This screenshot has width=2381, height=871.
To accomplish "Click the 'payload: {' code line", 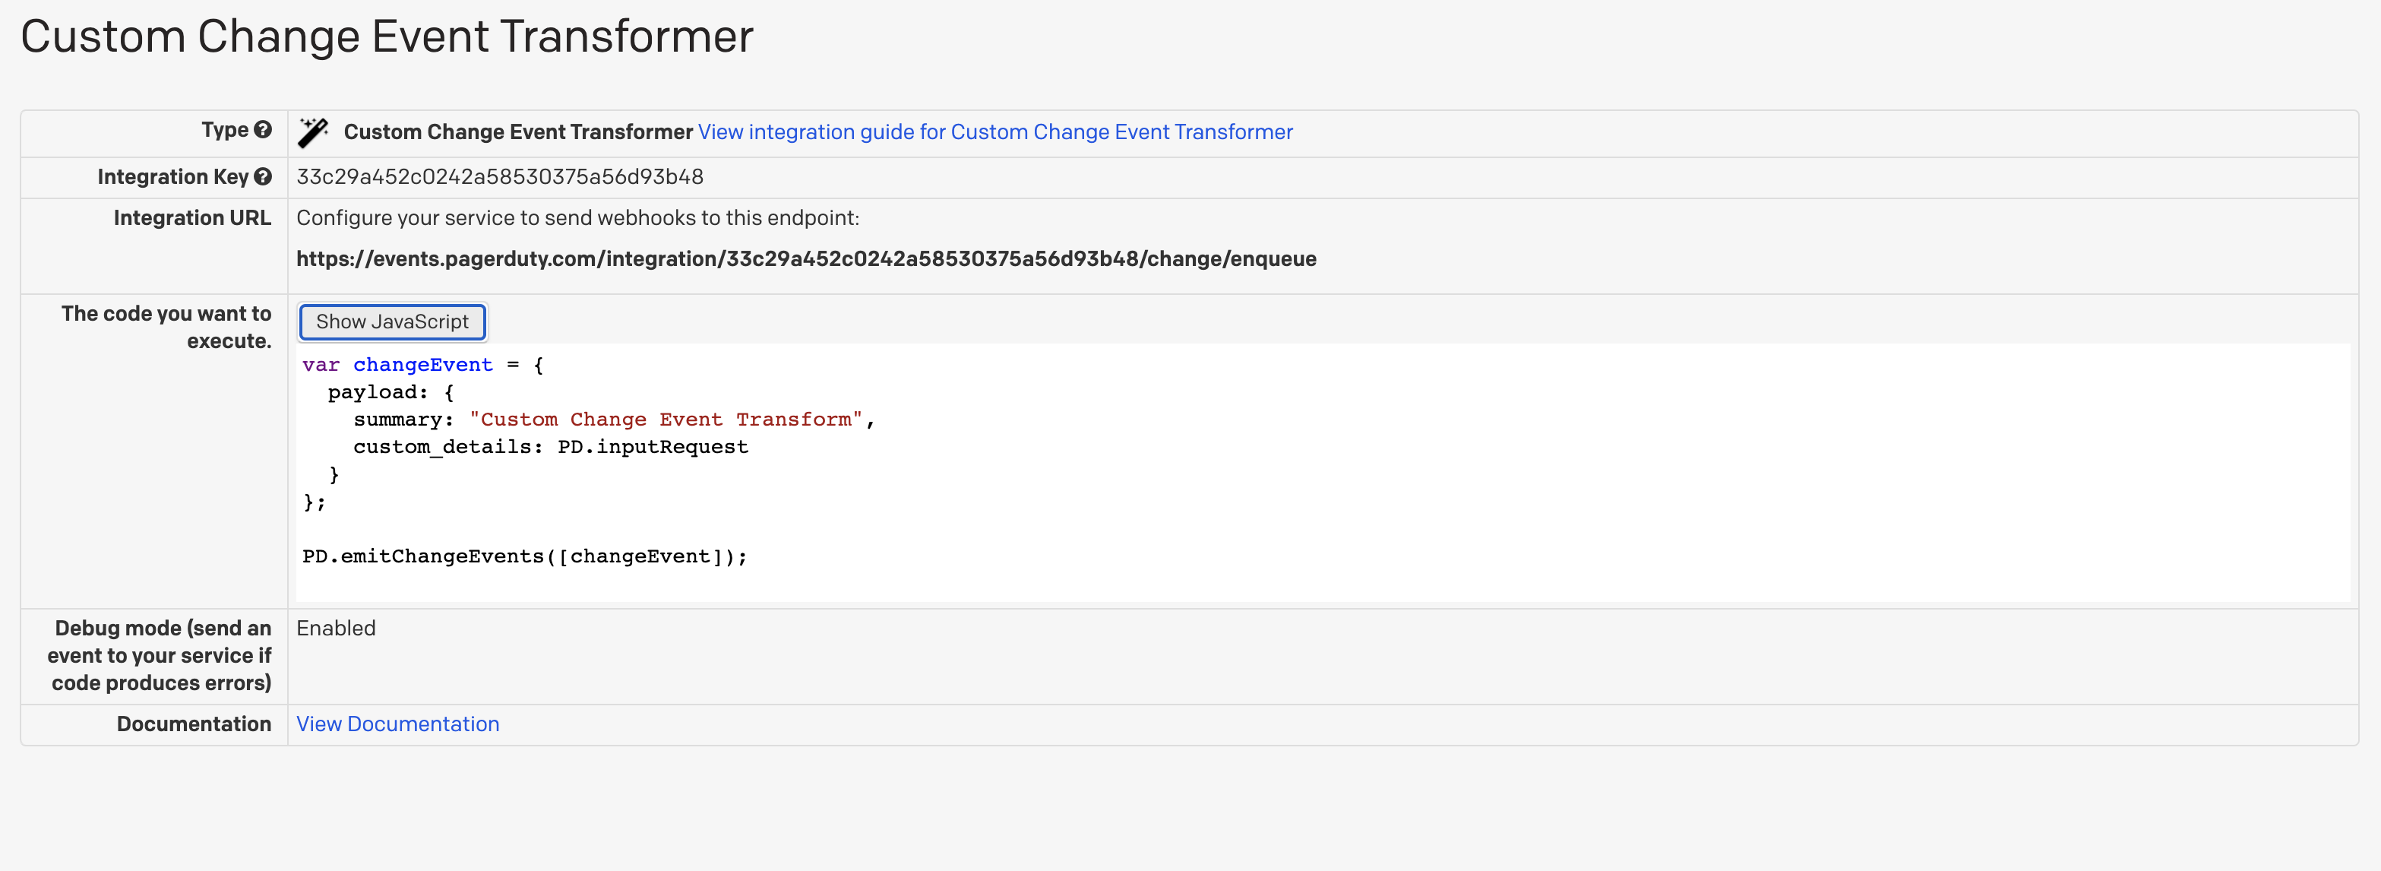I will tap(391, 392).
